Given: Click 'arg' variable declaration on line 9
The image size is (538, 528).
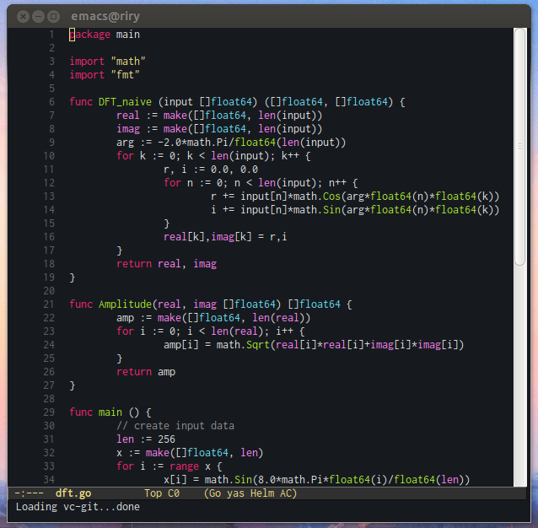Looking at the screenshot, I should click(125, 143).
